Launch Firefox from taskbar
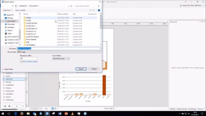 pyautogui.click(x=22, y=113)
